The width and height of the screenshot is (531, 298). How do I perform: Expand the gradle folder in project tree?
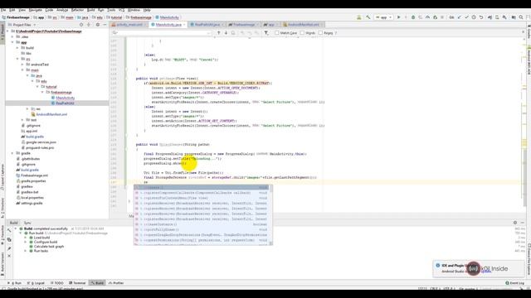point(12,153)
